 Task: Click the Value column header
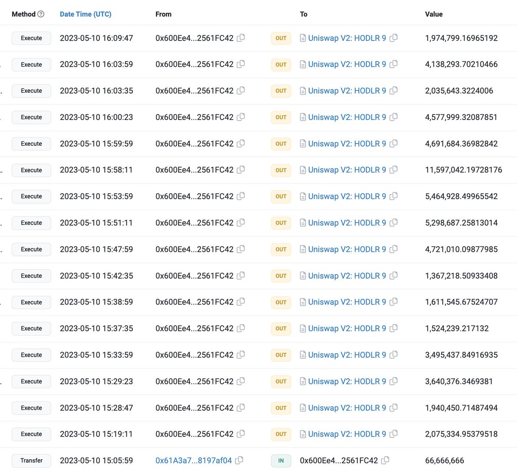pyautogui.click(x=434, y=14)
